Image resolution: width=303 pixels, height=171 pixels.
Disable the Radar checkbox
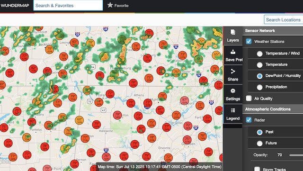point(249,120)
